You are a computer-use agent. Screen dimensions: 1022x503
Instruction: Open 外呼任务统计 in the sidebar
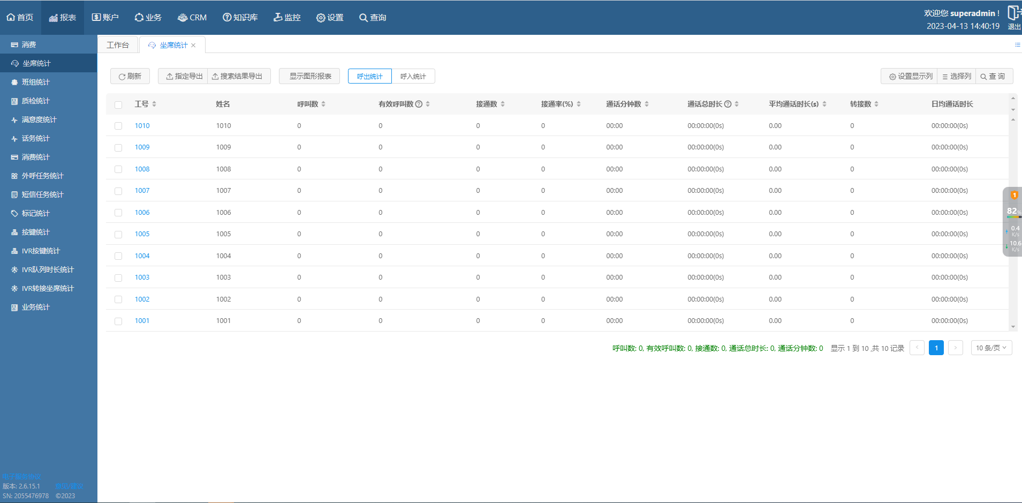tap(48, 176)
